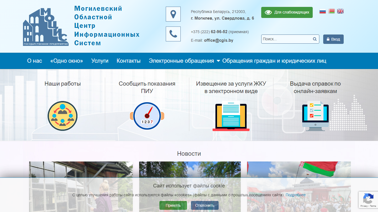Open Извещение за услуги ЖКУ в электронном виде
Screen dimensions: 378x212
click(231, 87)
